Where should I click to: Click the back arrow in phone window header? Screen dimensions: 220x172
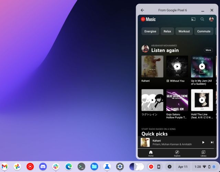tap(142, 10)
